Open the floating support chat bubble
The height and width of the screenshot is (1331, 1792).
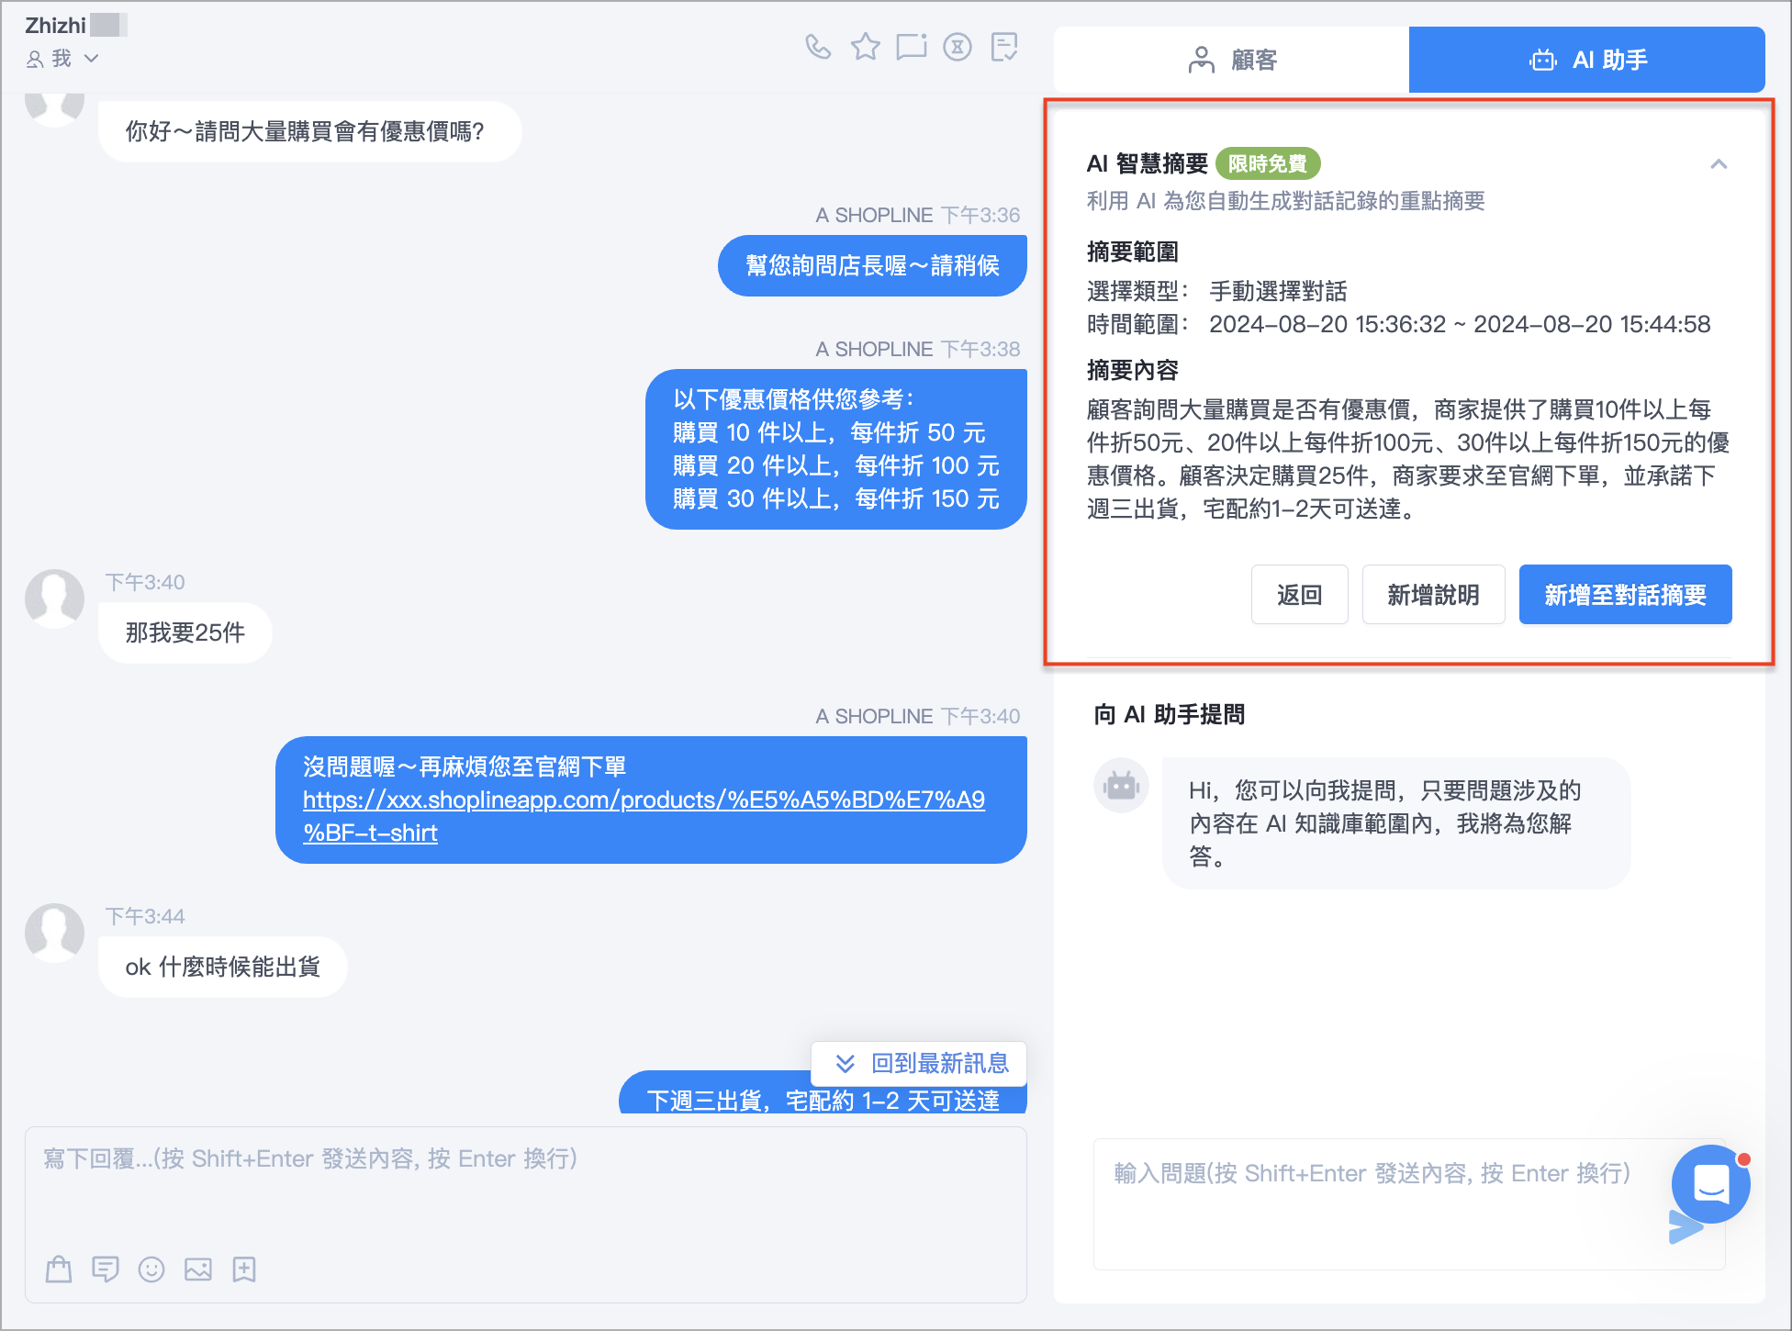coord(1711,1183)
